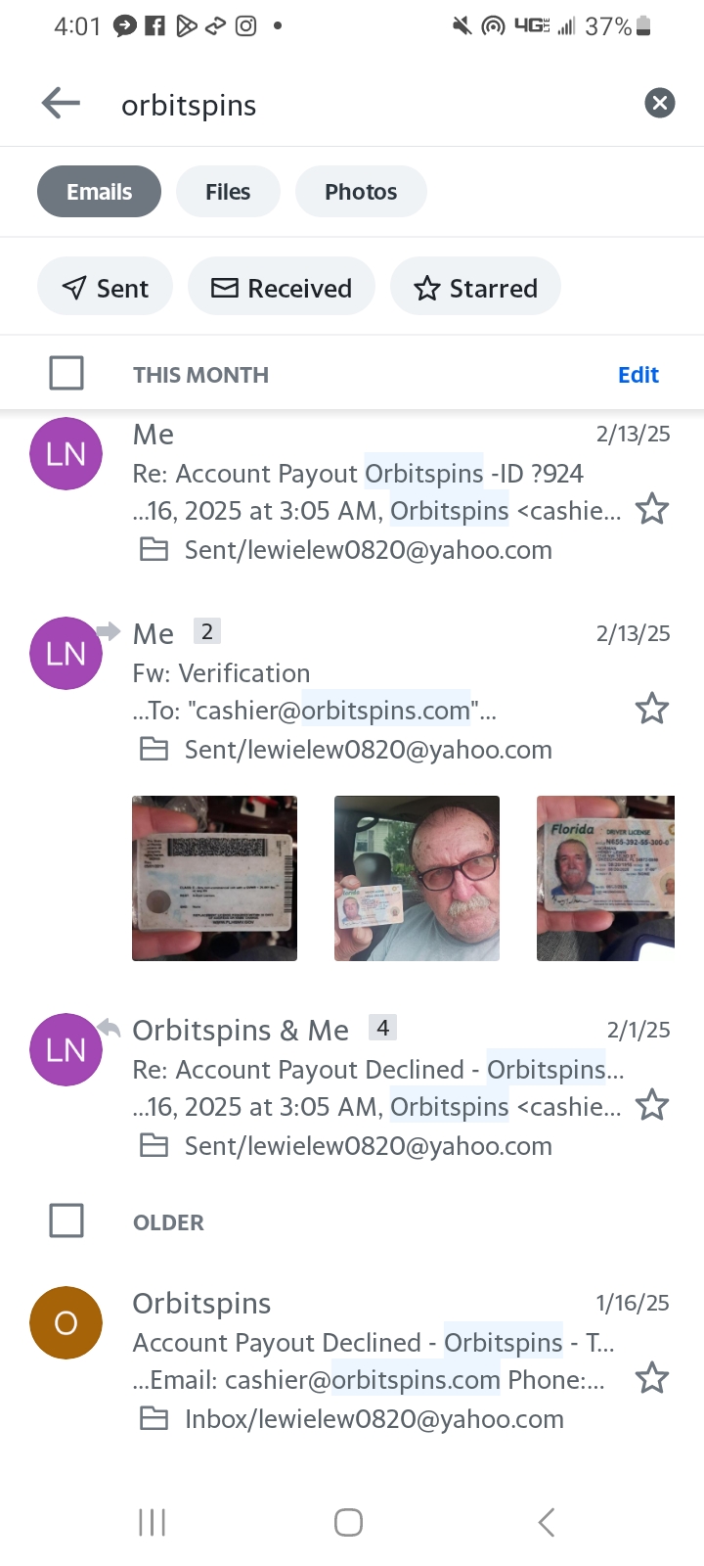Tap the Edit link
This screenshot has height=1566, width=704.
tap(638, 375)
